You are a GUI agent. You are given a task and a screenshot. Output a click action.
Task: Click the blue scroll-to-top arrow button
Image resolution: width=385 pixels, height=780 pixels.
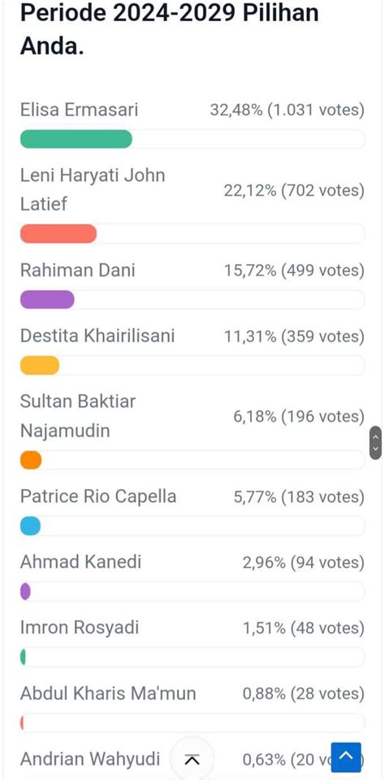(346, 757)
